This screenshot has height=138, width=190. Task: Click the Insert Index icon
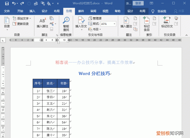(x=154, y=18)
